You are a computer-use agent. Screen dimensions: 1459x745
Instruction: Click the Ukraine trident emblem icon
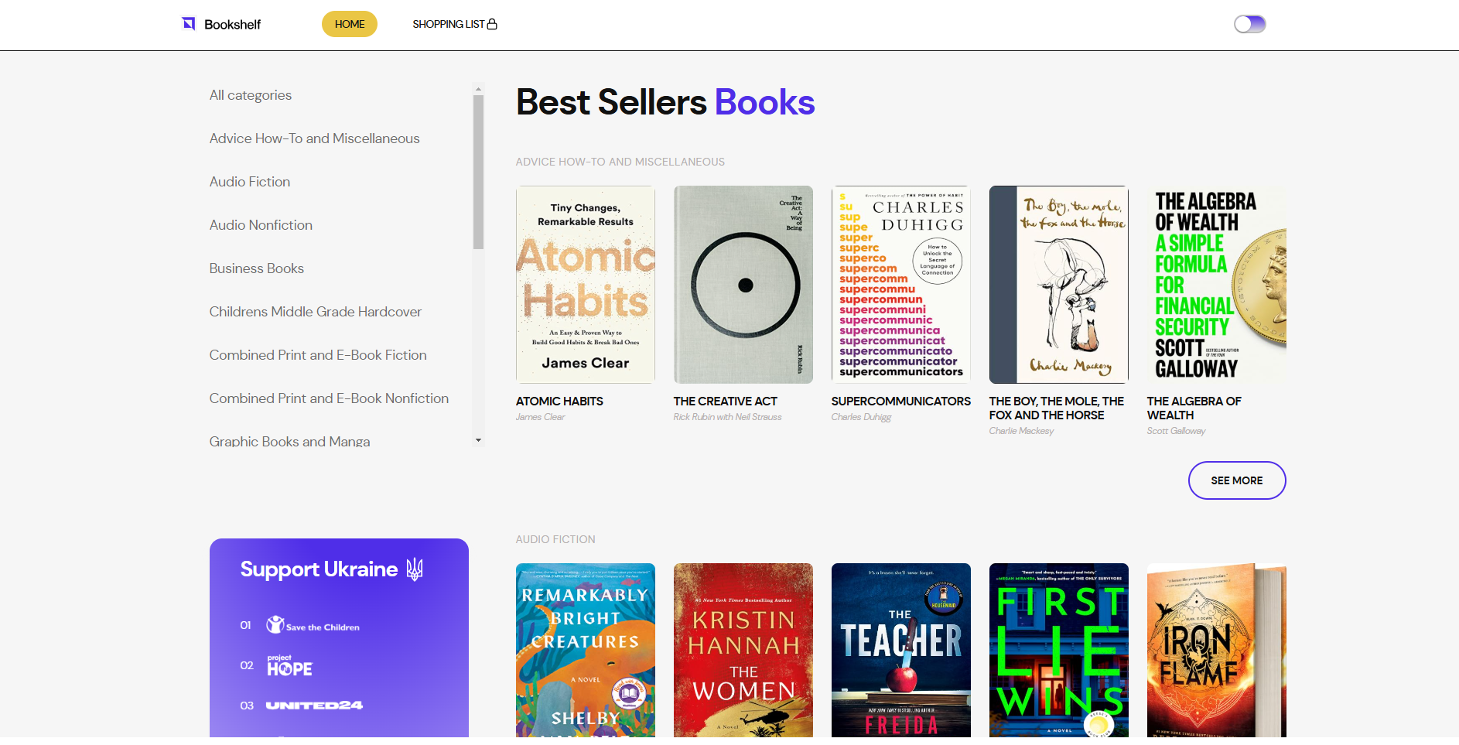(415, 569)
